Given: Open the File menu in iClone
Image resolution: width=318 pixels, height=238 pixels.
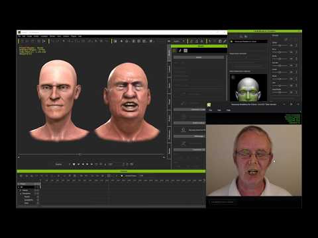Looking at the screenshot, I should click(x=19, y=36).
